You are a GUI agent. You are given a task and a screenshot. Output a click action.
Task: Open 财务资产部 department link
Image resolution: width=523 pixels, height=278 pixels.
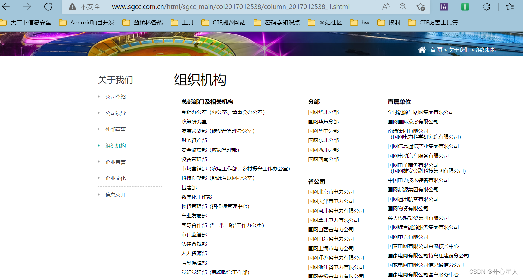pyautogui.click(x=194, y=140)
